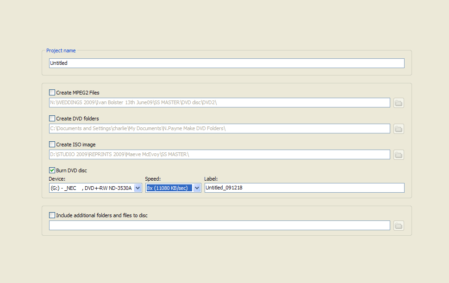Enable Create MPEG2 Files checkbox

[52, 93]
